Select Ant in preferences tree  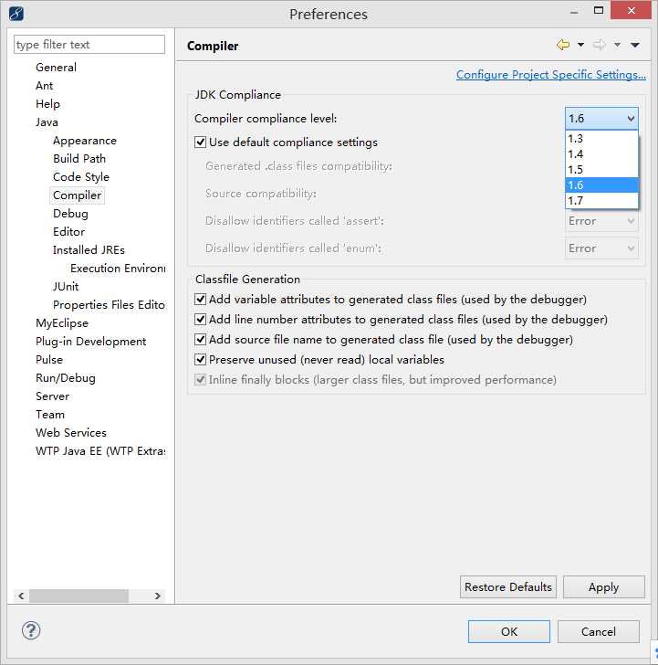coord(45,86)
